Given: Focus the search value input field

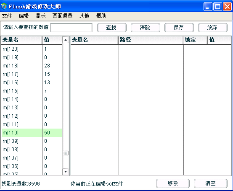Looking at the screenshot, I should [71, 28].
